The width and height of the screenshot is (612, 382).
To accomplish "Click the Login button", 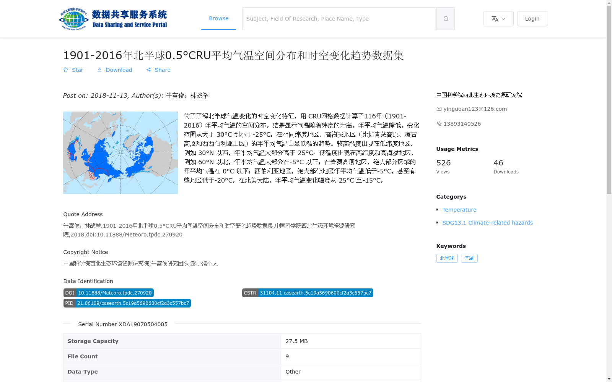I will click(x=532, y=19).
